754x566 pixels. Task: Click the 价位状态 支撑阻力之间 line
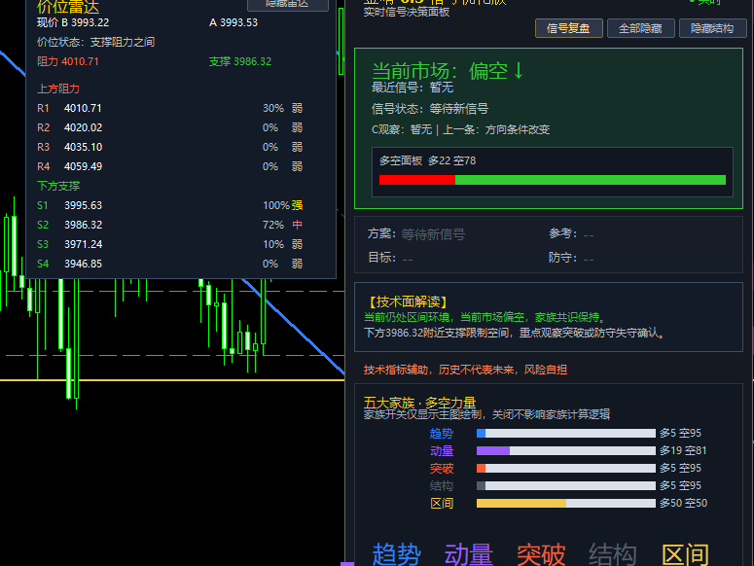click(x=95, y=42)
